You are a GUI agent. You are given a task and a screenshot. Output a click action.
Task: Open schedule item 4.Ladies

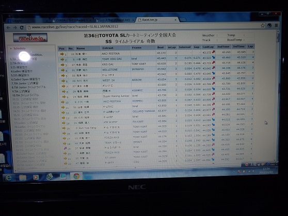click(x=22, y=71)
